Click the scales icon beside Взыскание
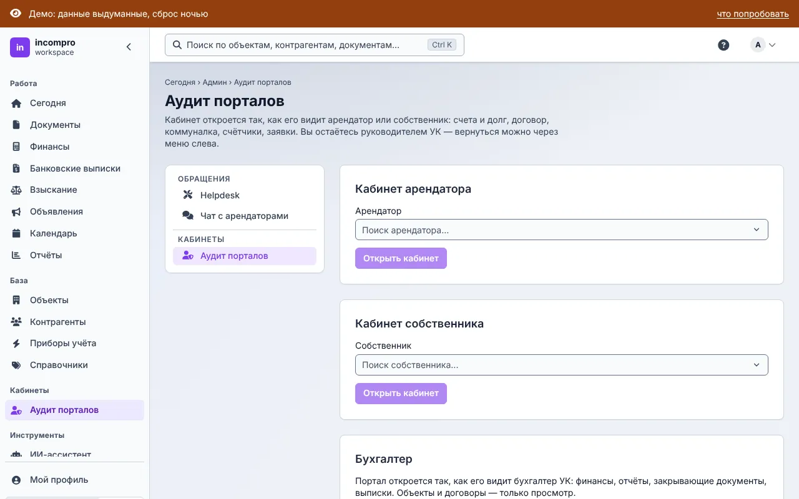 tap(17, 190)
